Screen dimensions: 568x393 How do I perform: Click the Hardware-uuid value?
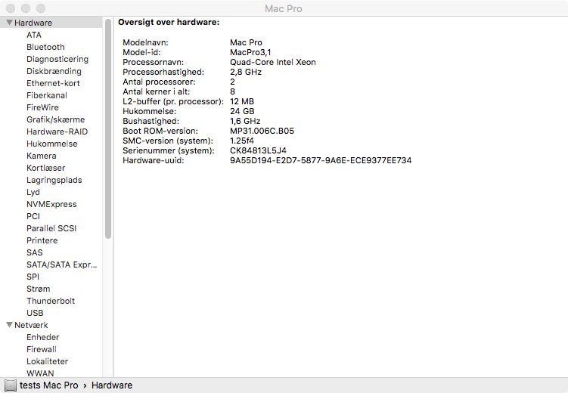(x=321, y=160)
